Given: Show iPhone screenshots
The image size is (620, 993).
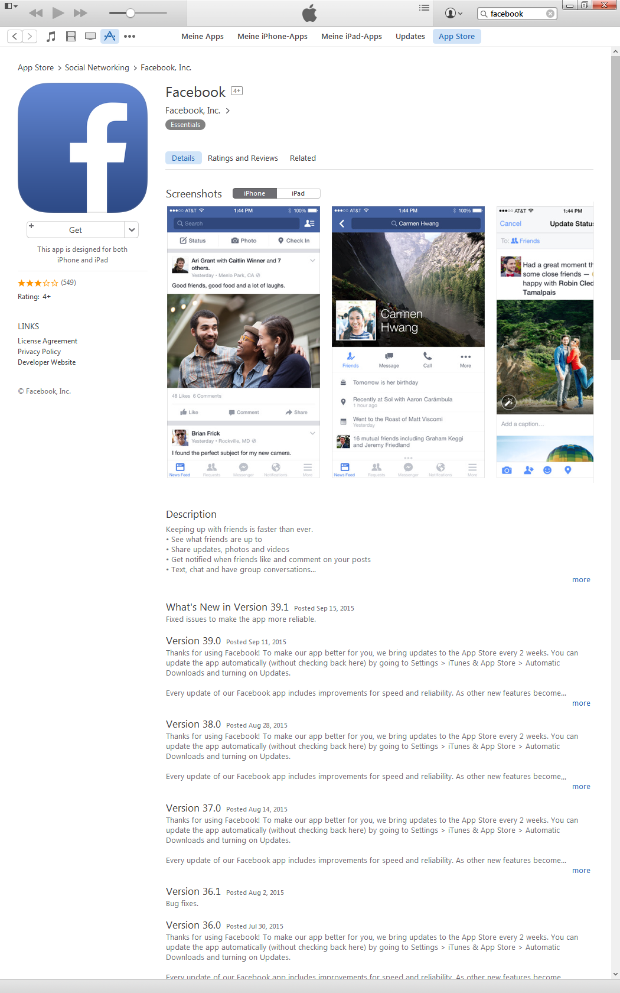Looking at the screenshot, I should [254, 193].
